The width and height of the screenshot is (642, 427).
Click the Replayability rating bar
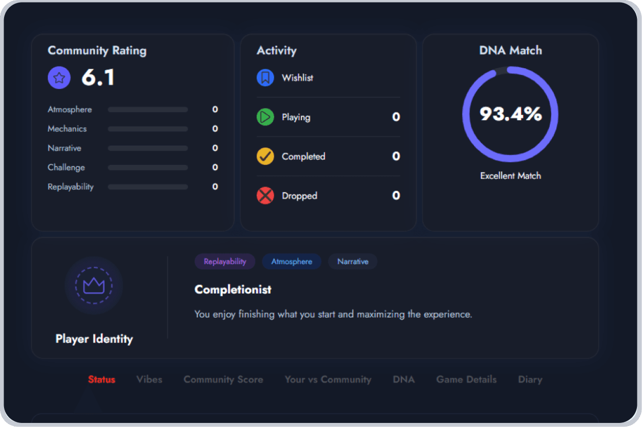click(x=148, y=187)
